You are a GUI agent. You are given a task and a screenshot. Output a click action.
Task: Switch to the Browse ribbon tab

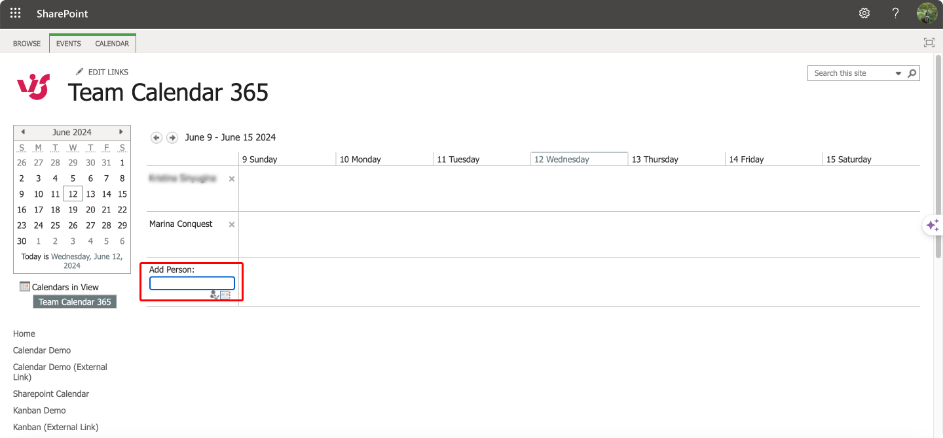[27, 44]
